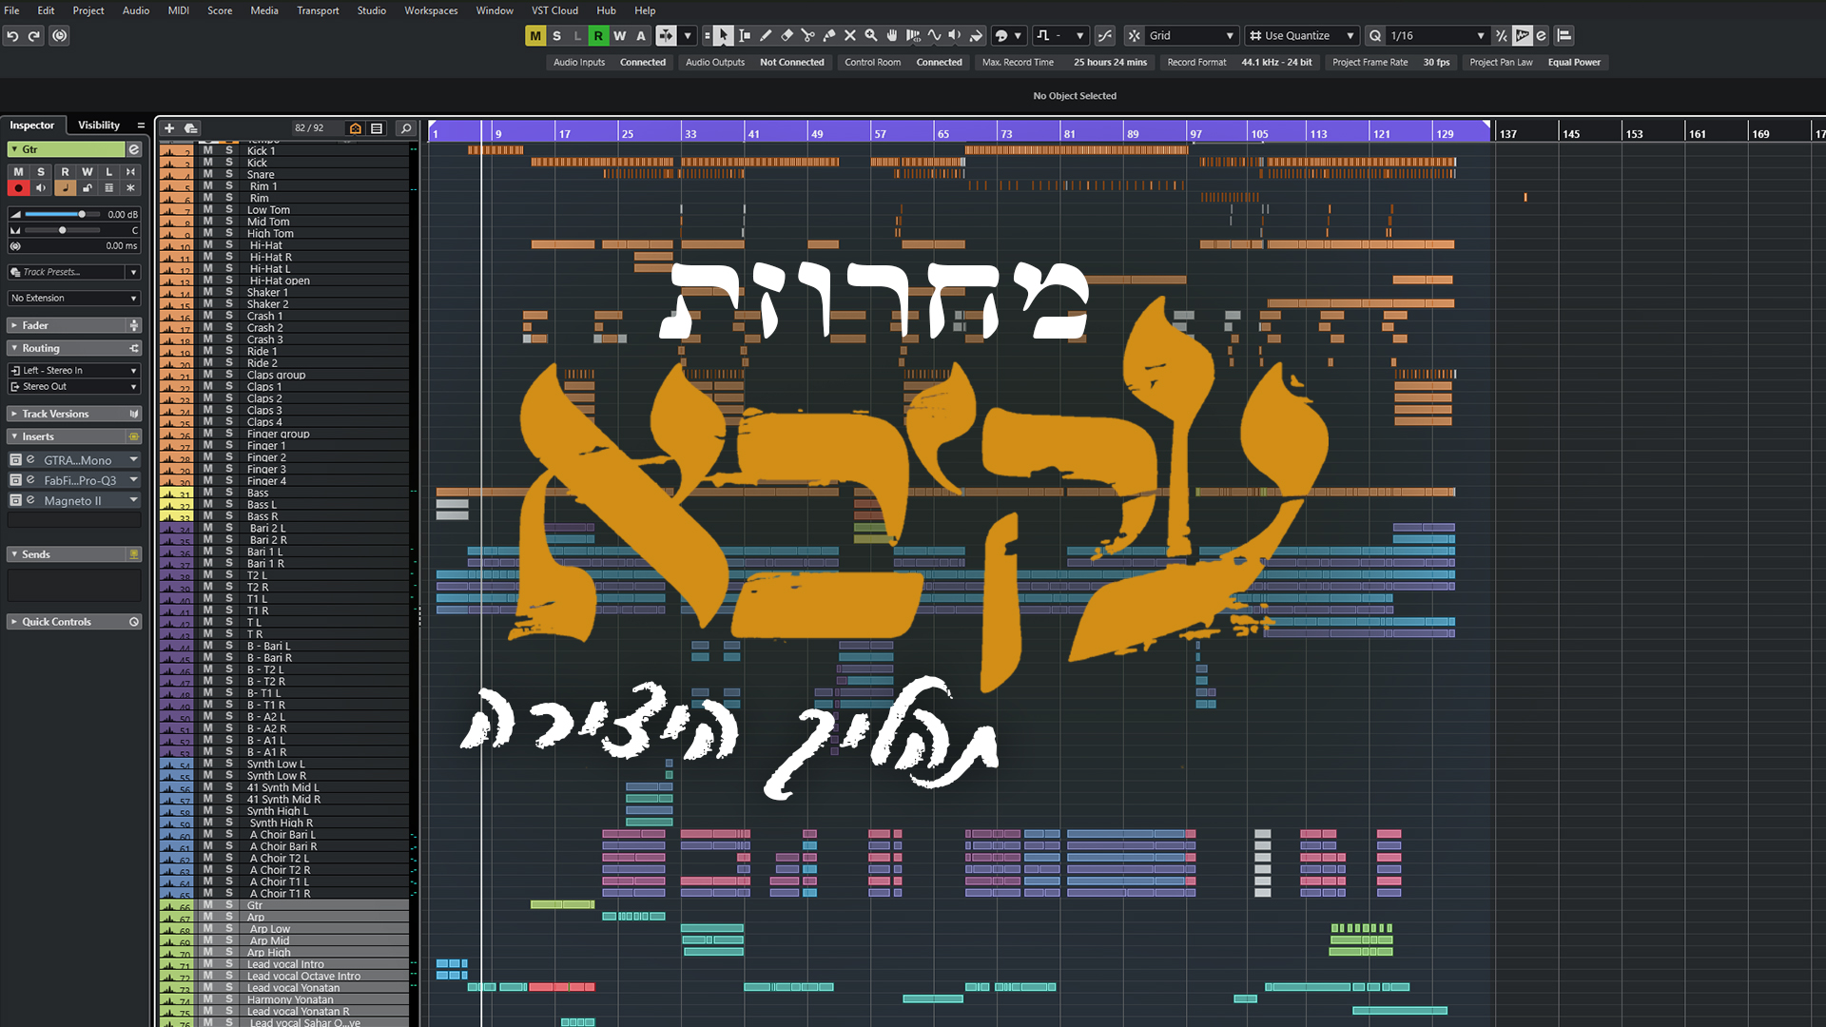Mute the Gtr track in the Inspector
Image resolution: width=1826 pixels, height=1027 pixels.
pyautogui.click(x=18, y=172)
